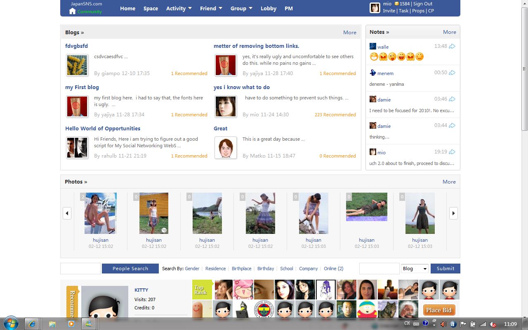
Task: Open blog 'metter of removing bottom links.'
Action: (256, 46)
